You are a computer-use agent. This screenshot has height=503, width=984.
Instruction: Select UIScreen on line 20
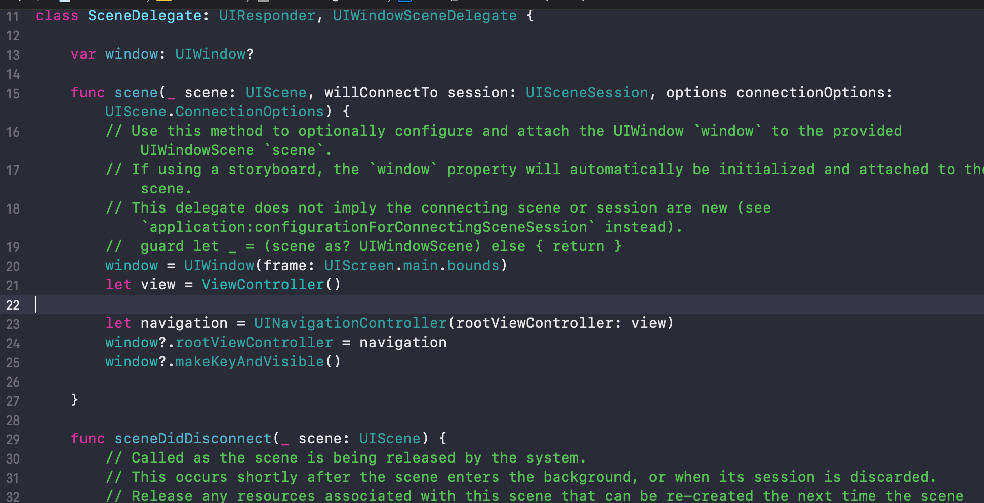point(359,266)
